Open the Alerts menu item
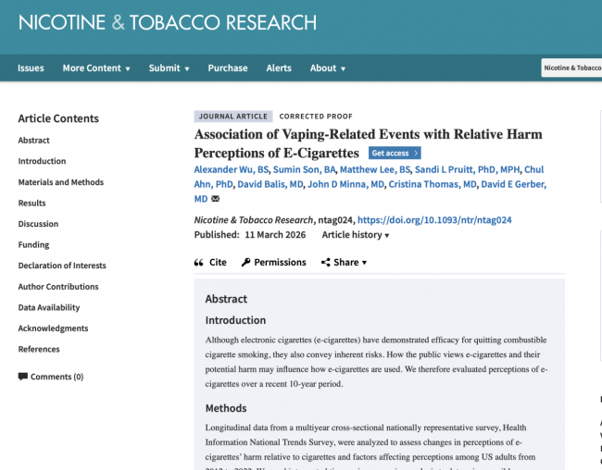Image resolution: width=602 pixels, height=470 pixels. coord(279,68)
